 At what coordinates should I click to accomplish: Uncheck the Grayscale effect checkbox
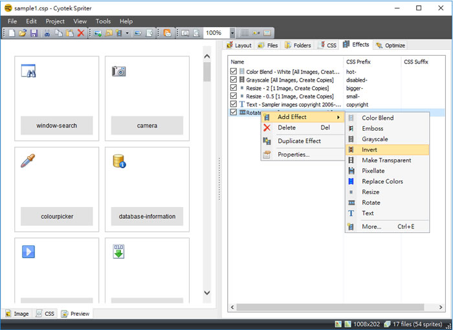(x=234, y=79)
